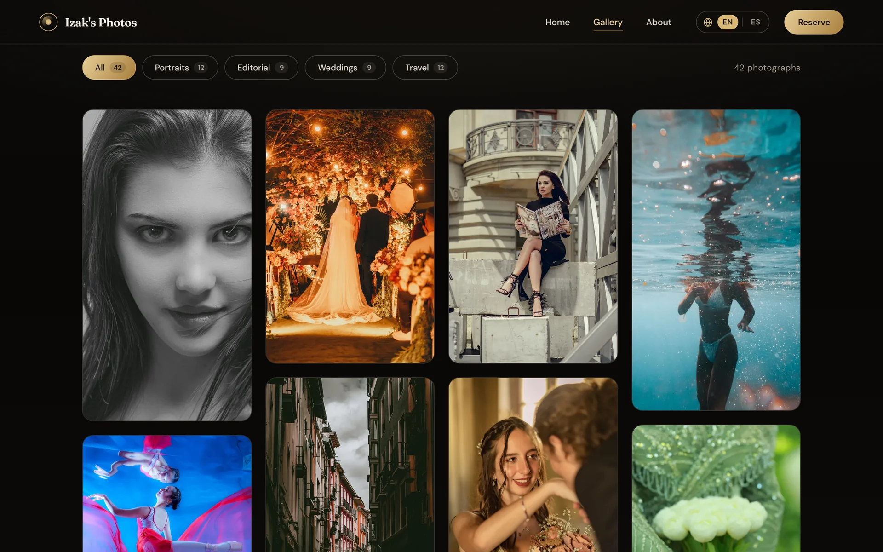The height and width of the screenshot is (552, 883).
Task: Click the '42 photographs' count text
Action: tap(767, 68)
